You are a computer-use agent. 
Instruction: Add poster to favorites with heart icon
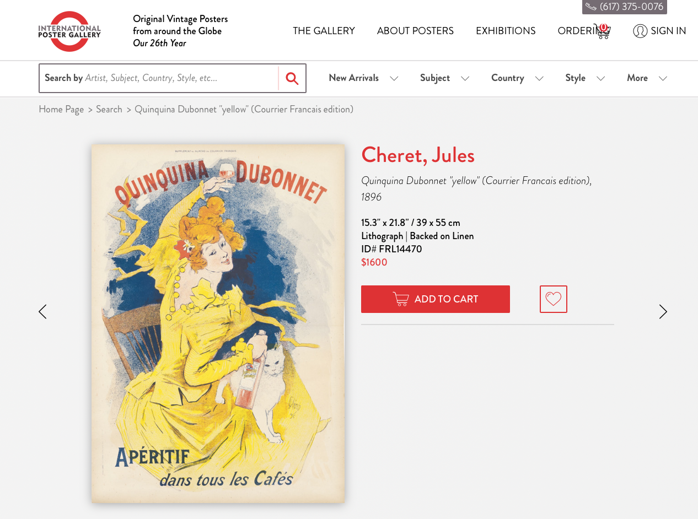[x=554, y=299]
